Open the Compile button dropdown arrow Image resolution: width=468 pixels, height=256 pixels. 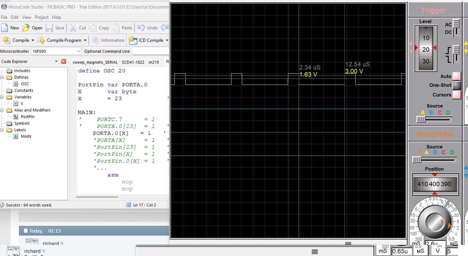click(33, 40)
